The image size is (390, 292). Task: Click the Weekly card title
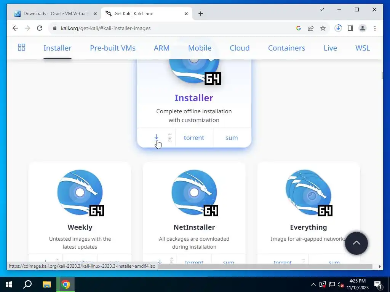(80, 227)
